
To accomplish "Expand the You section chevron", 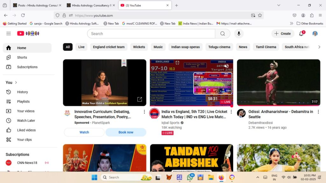I will 16,82.
